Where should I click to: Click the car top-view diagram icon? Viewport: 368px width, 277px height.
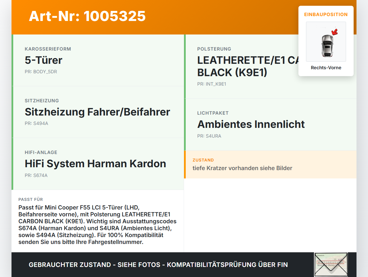coord(326,42)
